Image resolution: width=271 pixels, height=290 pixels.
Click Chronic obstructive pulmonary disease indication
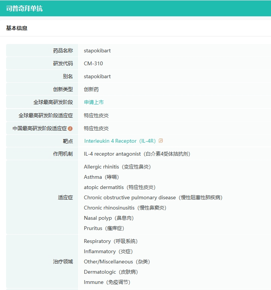[153, 197]
